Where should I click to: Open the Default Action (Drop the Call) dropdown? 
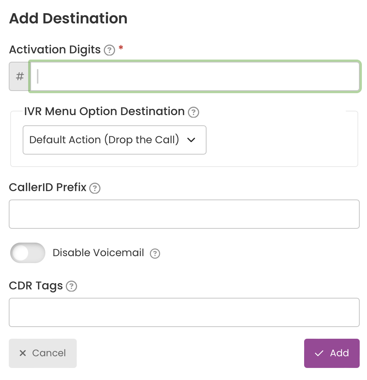(x=114, y=140)
